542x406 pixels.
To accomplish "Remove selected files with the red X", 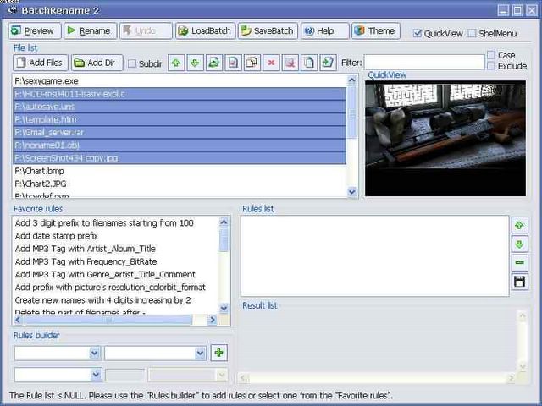I will coord(271,63).
